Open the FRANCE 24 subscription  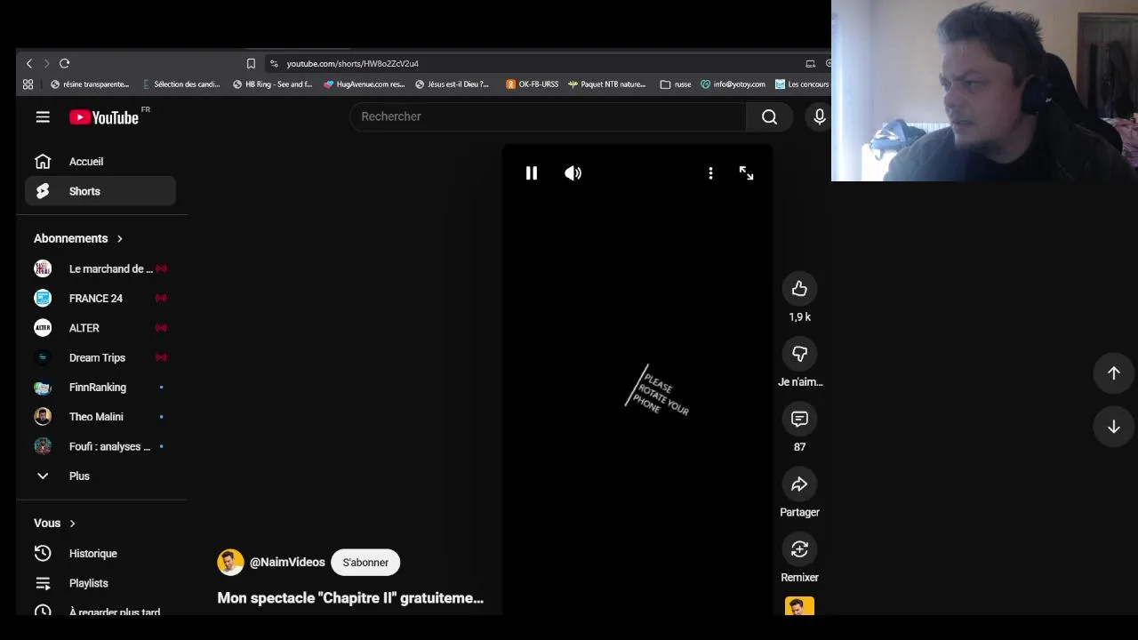pyautogui.click(x=100, y=299)
